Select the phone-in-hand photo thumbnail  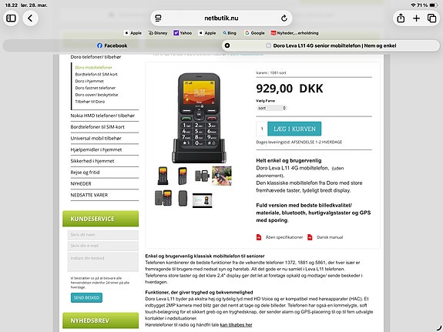coord(222,176)
